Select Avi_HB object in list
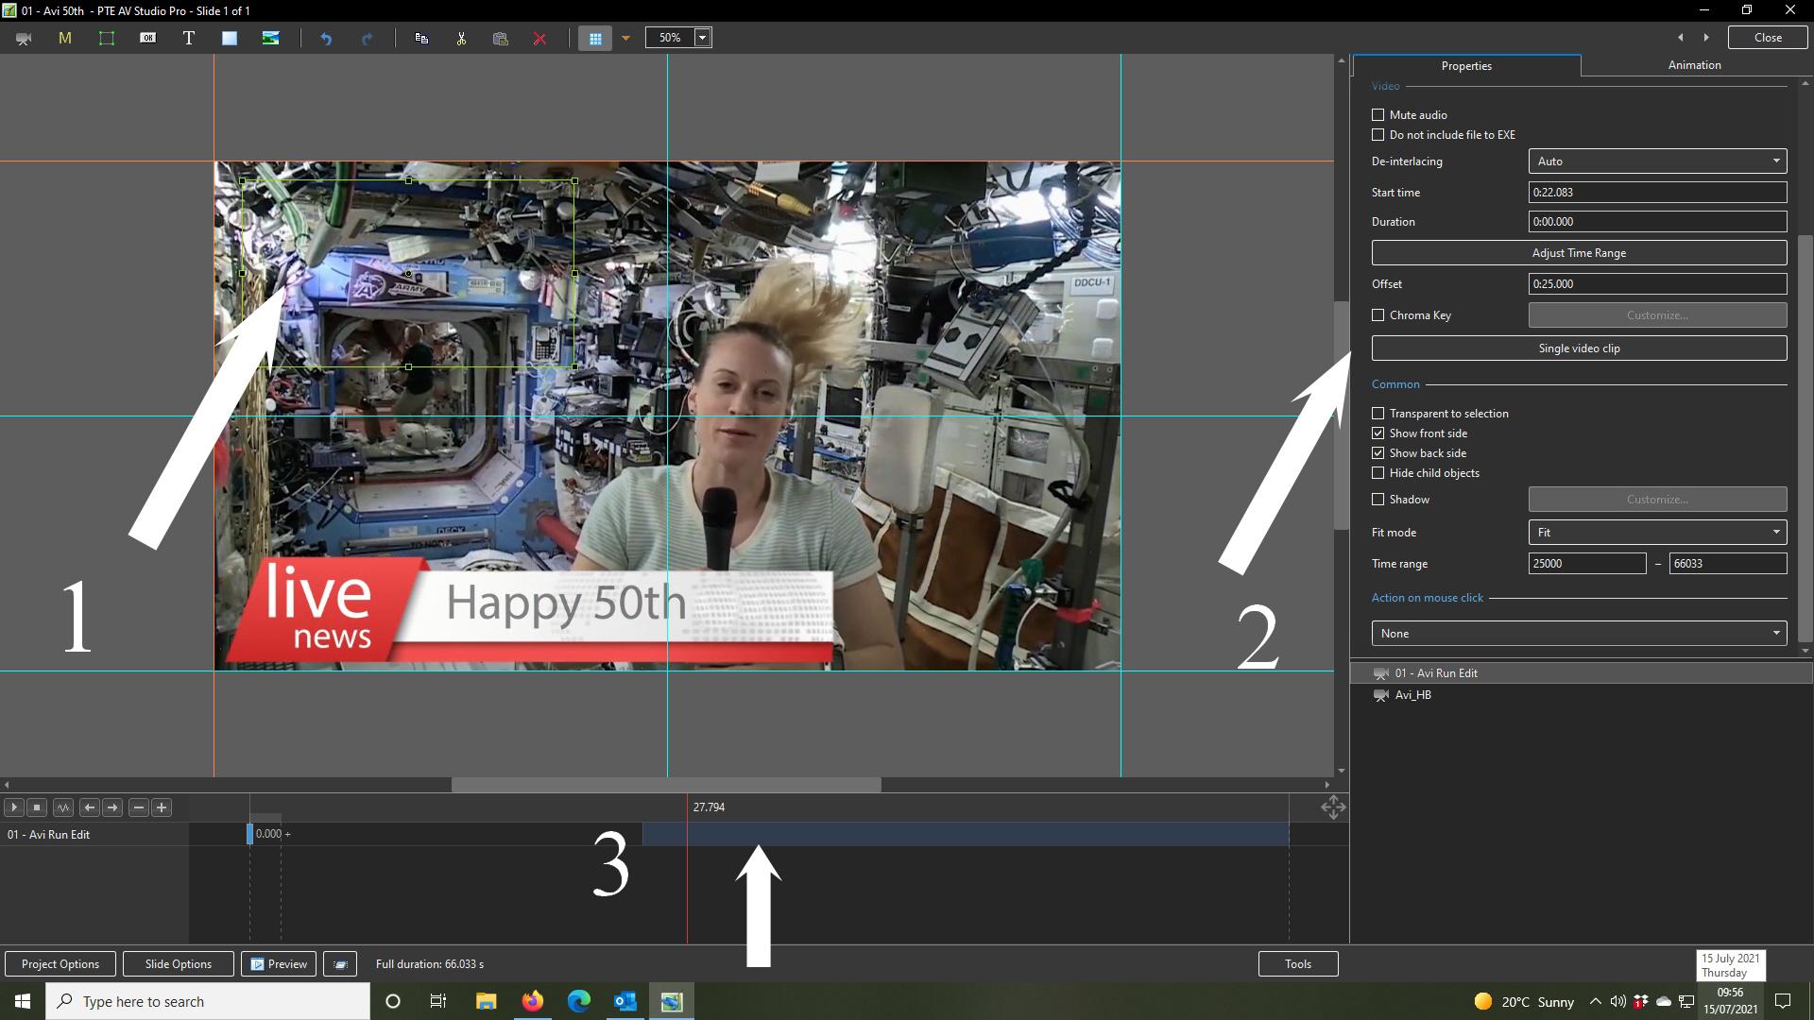 (x=1581, y=694)
